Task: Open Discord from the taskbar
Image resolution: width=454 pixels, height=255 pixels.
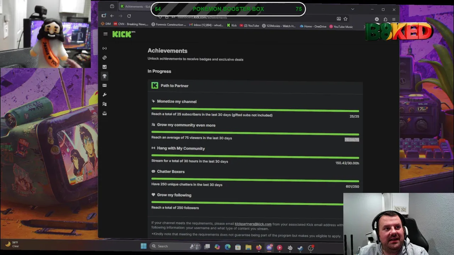Action: point(269,248)
